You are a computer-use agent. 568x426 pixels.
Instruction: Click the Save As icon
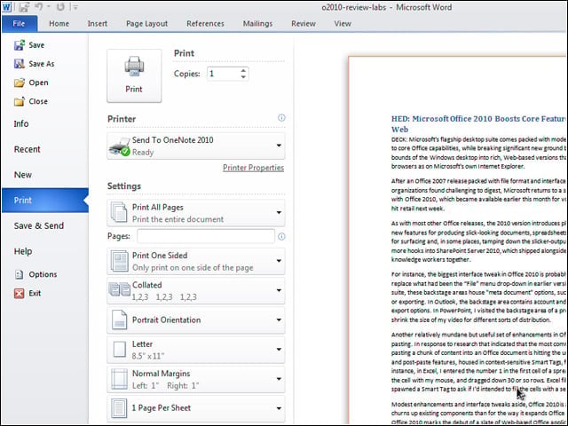point(20,64)
